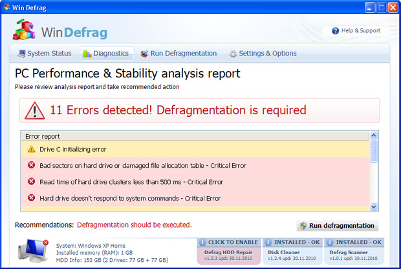
Task: Click the HDD Info 153 GB text
Action: 113,261
